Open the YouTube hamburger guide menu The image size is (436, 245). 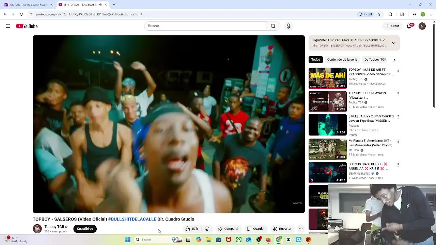point(8,26)
